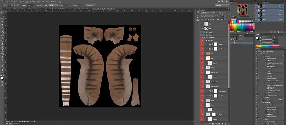Select the Brush tool
The image size is (286, 125).
click(3, 35)
